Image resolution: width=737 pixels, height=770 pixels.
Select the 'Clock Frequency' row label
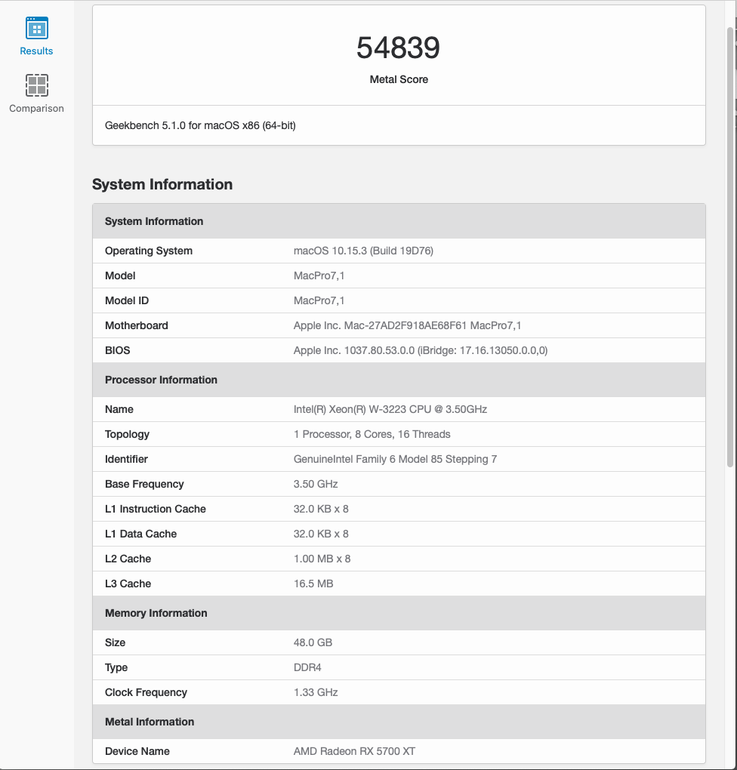pyautogui.click(x=146, y=692)
